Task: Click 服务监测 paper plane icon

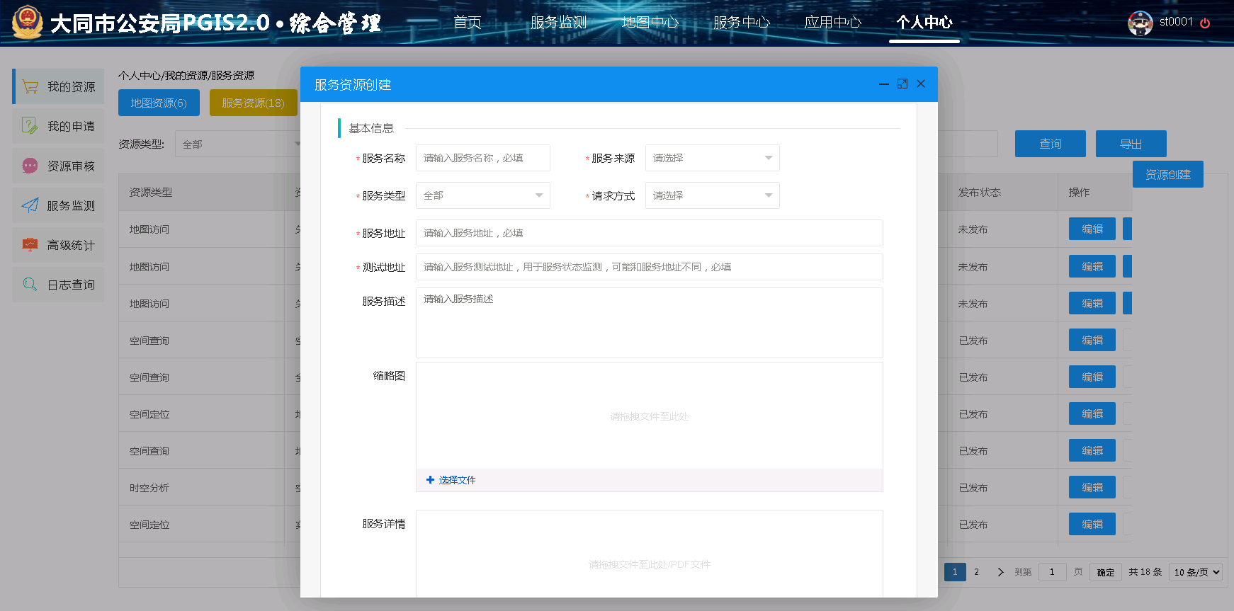Action: 30,205
